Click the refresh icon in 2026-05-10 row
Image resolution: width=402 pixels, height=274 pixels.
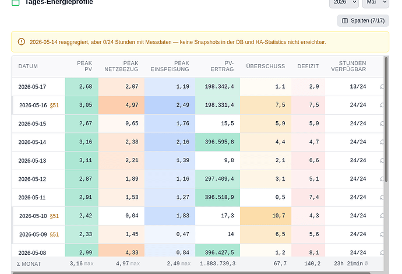click(x=382, y=216)
